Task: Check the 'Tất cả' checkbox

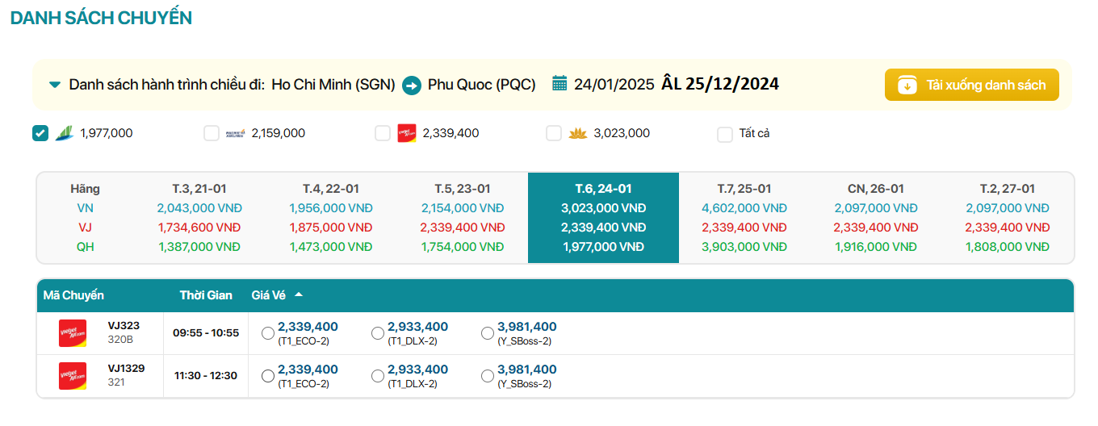Action: (x=725, y=134)
